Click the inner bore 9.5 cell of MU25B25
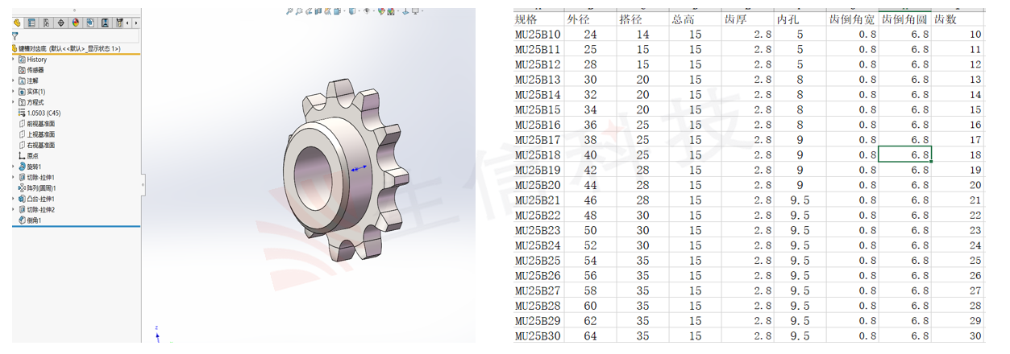Image resolution: width=1010 pixels, height=354 pixels. coord(800,260)
